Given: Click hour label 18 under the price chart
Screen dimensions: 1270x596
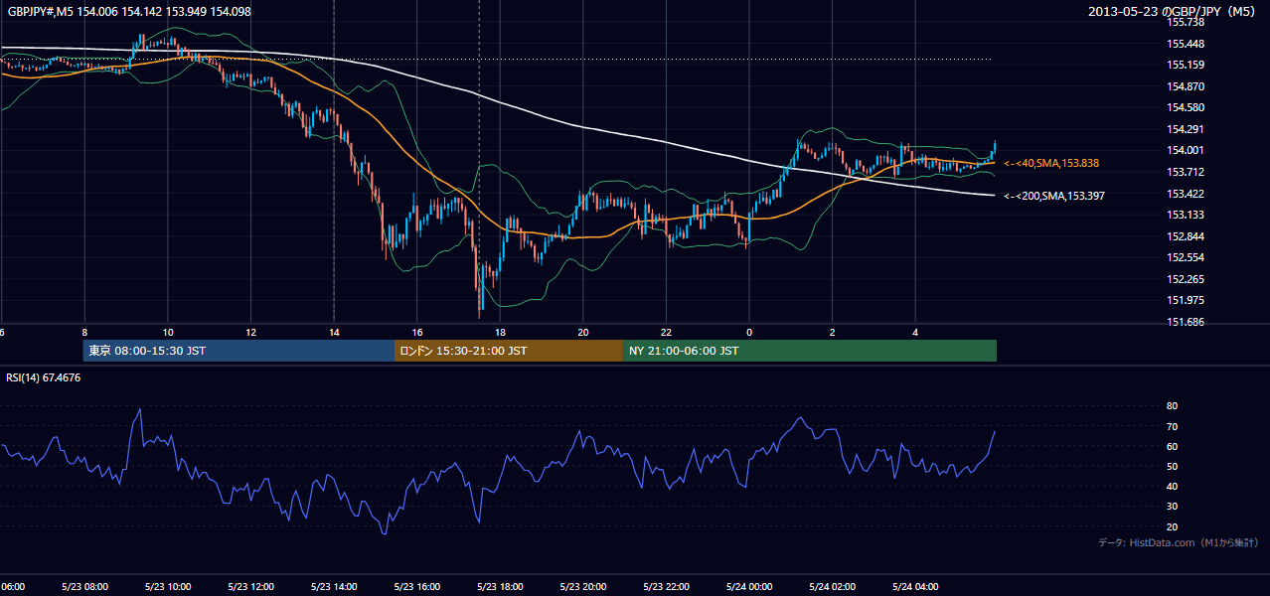Looking at the screenshot, I should click(500, 332).
